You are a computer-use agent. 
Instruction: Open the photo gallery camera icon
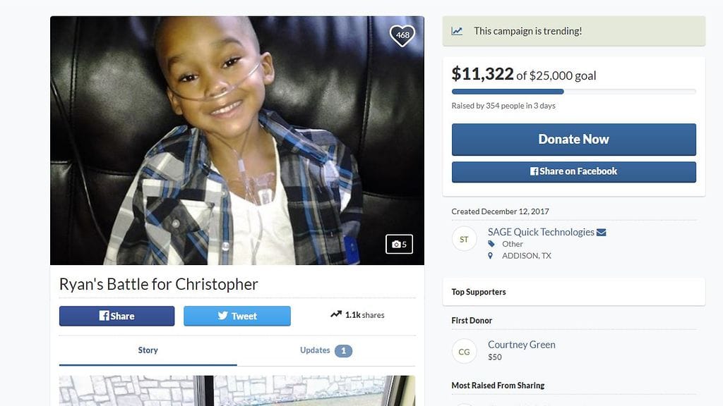pos(399,244)
